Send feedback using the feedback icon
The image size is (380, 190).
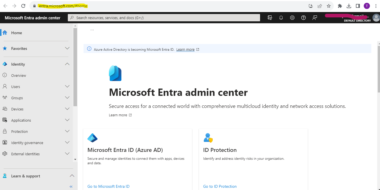315,17
